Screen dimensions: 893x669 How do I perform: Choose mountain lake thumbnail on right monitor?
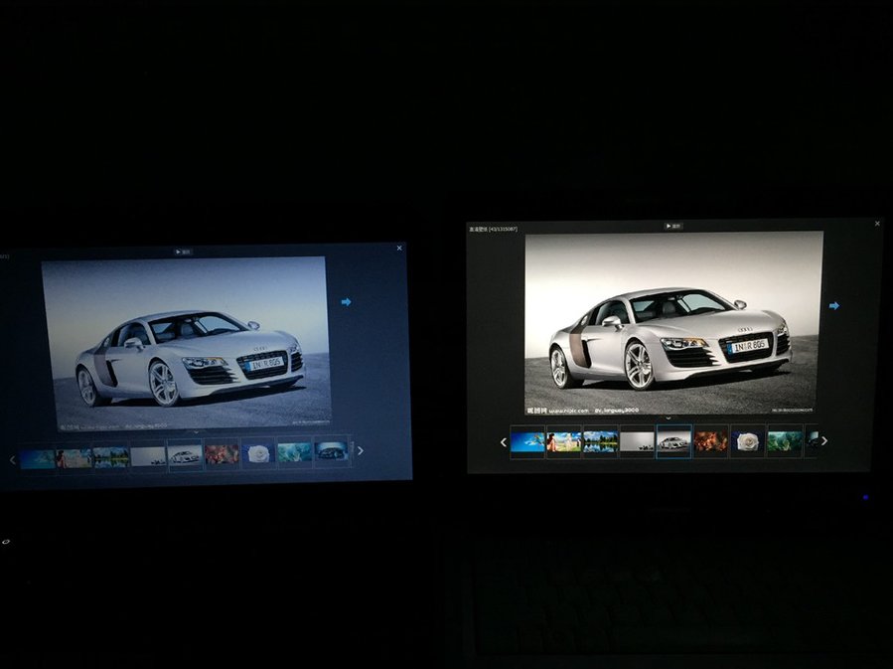coord(600,441)
